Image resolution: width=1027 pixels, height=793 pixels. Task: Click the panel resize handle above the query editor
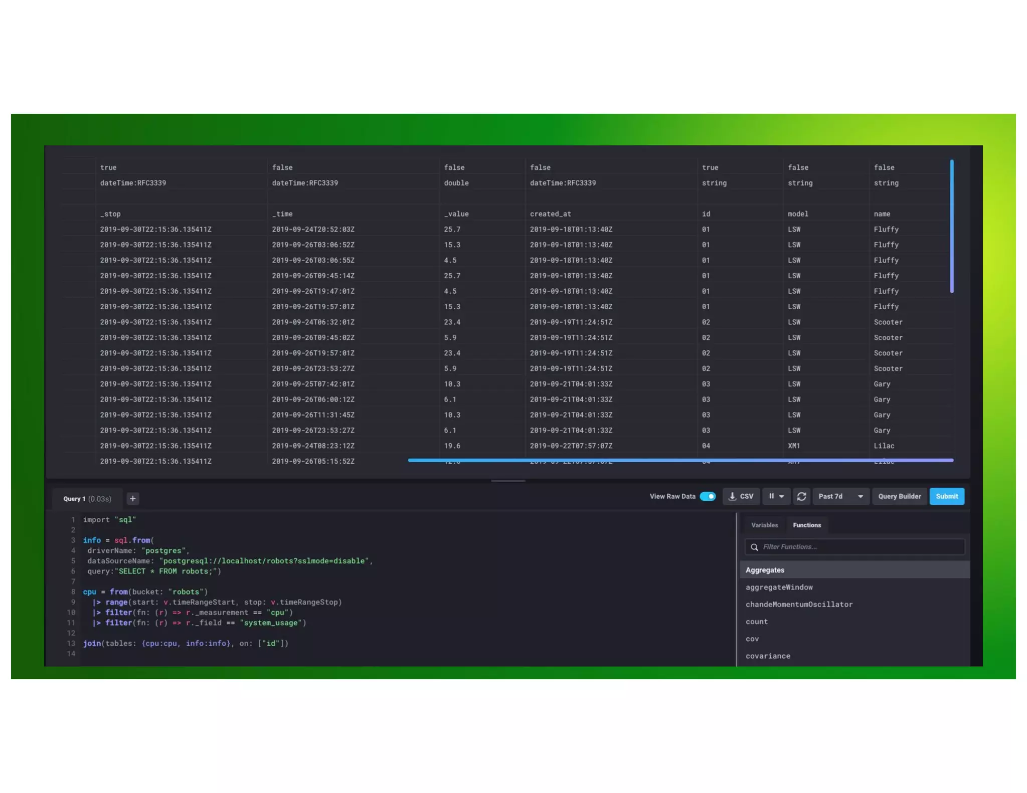click(507, 481)
